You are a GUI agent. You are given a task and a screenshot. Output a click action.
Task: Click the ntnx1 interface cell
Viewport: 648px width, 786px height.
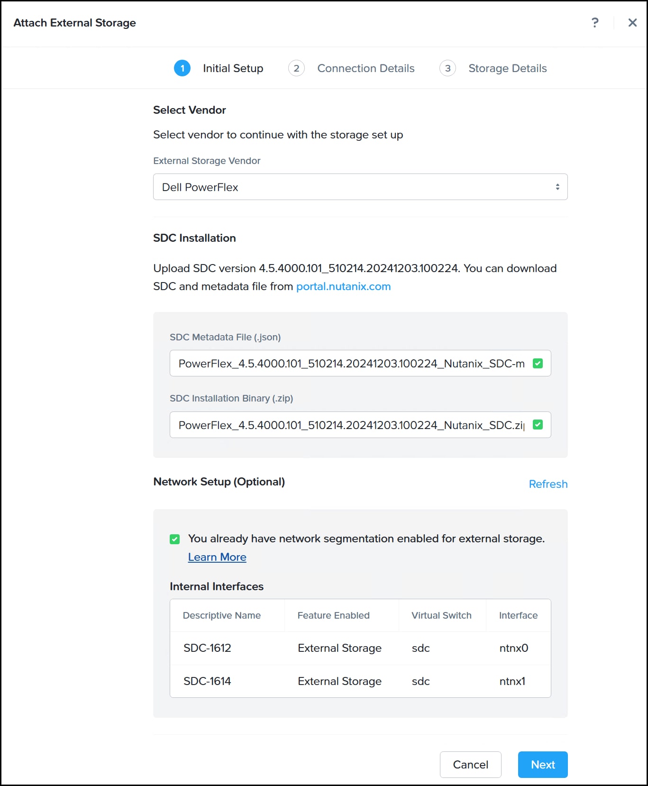coord(512,681)
